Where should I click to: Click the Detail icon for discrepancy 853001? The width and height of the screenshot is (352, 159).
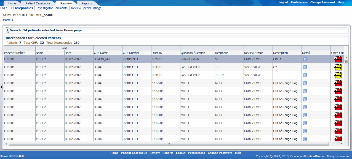point(305,67)
